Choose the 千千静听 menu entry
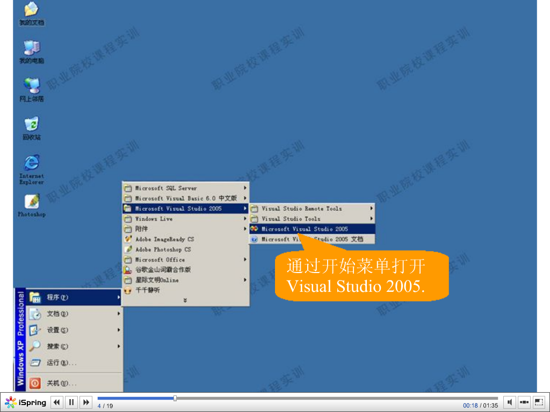Viewport: 550px width, 412px height. (186, 290)
